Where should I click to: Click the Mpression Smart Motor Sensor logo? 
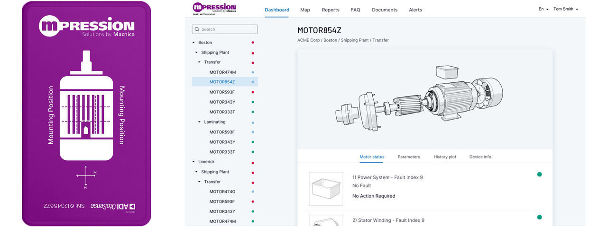pyautogui.click(x=214, y=9)
